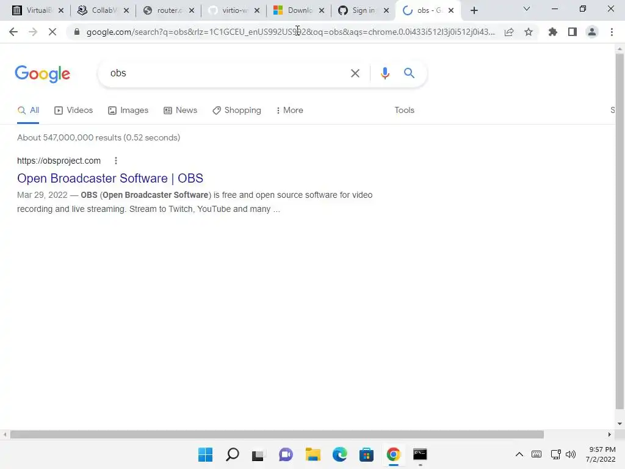Show hidden system tray icons
Viewport: 625px width, 469px height.
[519, 454]
